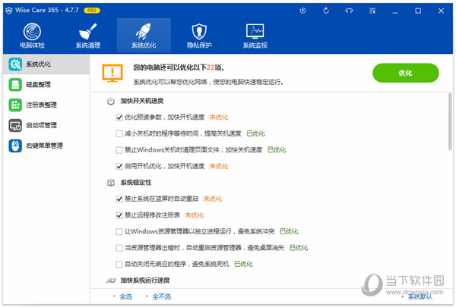The width and height of the screenshot is (456, 307).
Task: Click the vertical scrollbar thumb in options list
Action: [x=450, y=121]
